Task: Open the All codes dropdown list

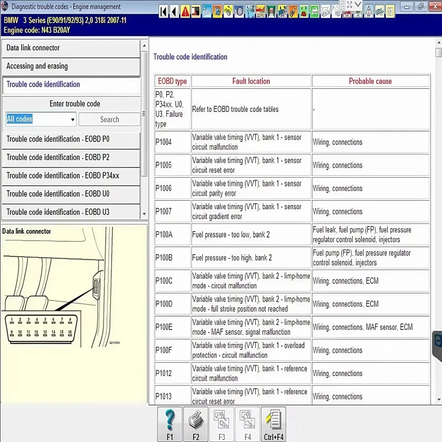Action: pos(72,119)
